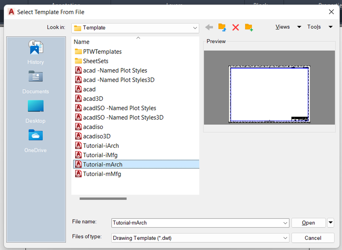Screen dimensions: 342x250
Task: Click AutoCAD logo in dialog title bar
Action: pos(11,12)
